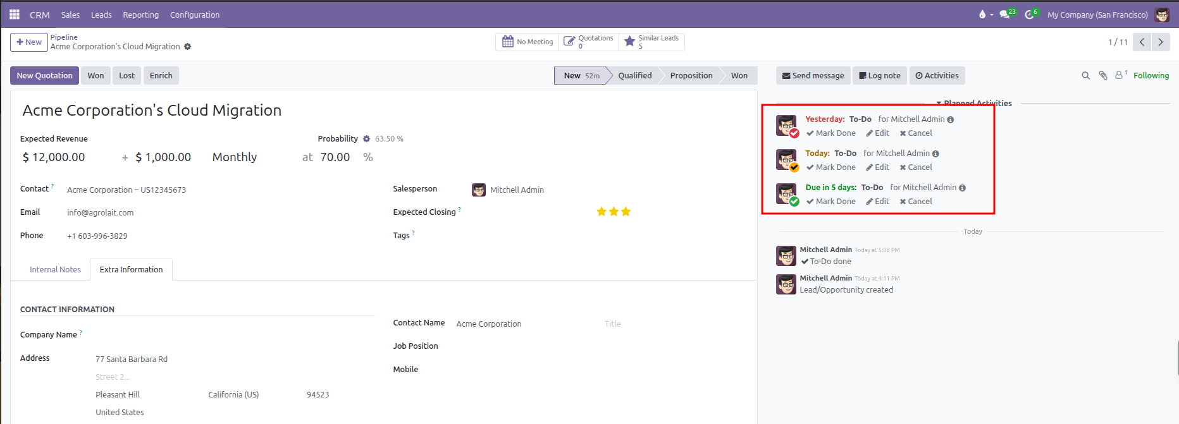1179x424 pixels.
Task: Click the New Quotation button
Action: (x=44, y=75)
